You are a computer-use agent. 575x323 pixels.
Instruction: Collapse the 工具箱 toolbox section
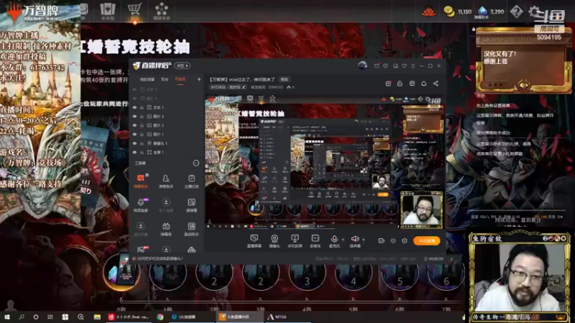[195, 163]
